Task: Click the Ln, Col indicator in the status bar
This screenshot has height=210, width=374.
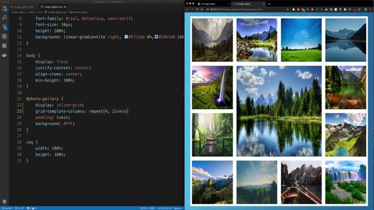Action: [165, 208]
